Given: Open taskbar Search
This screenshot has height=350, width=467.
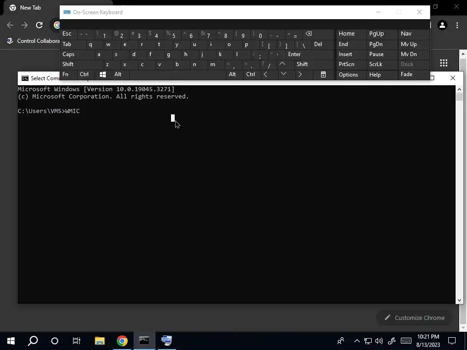Looking at the screenshot, I should tap(33, 340).
